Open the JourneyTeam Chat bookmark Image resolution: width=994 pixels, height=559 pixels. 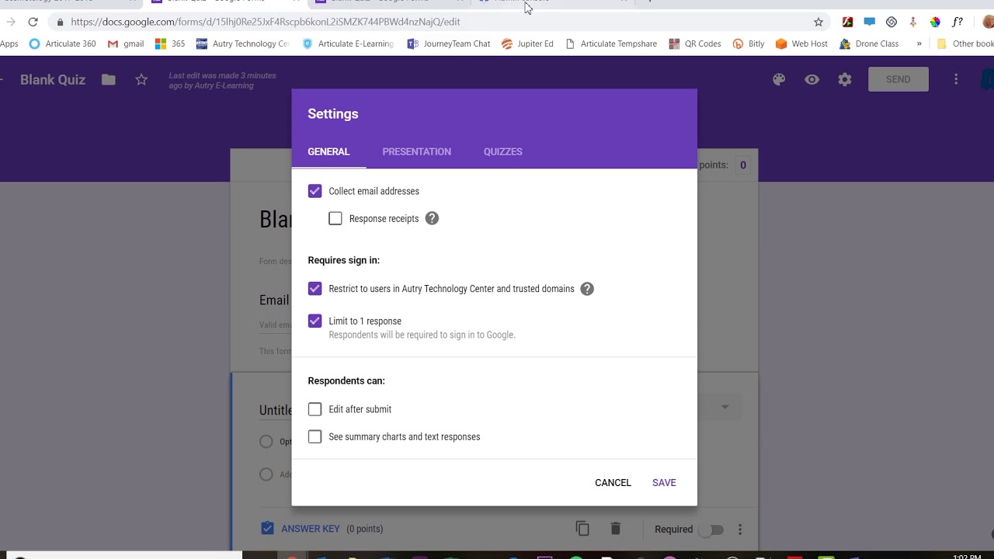(448, 43)
